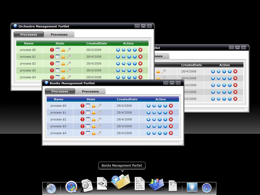
Task: Click State column header in Bonita table
Action: click(x=91, y=99)
